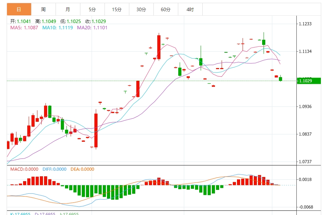Select the DIFF:0.0000 indicator label
331x215 pixels.
pyautogui.click(x=55, y=169)
